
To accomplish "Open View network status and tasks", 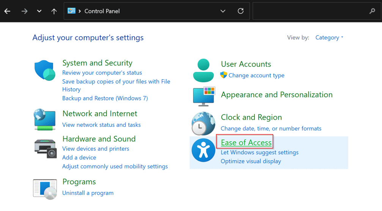I will coord(101,125).
